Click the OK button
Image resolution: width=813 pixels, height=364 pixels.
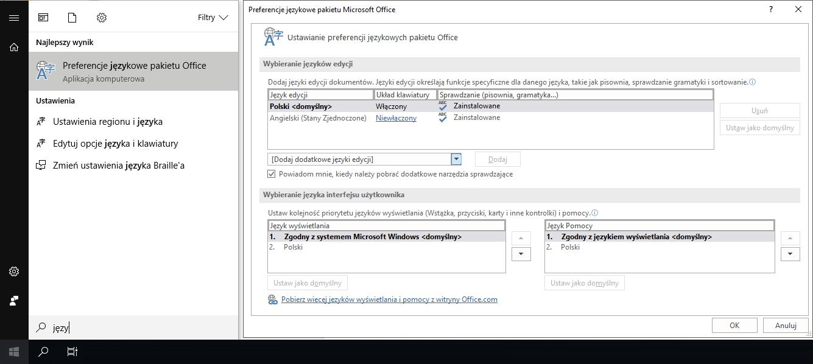coord(734,326)
